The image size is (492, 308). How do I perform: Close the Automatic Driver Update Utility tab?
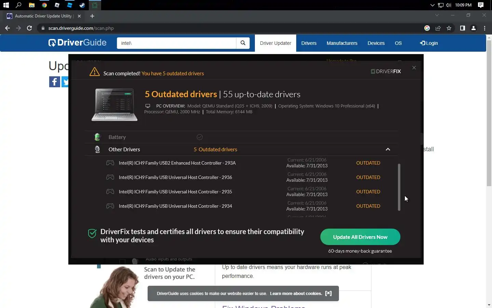click(x=79, y=16)
